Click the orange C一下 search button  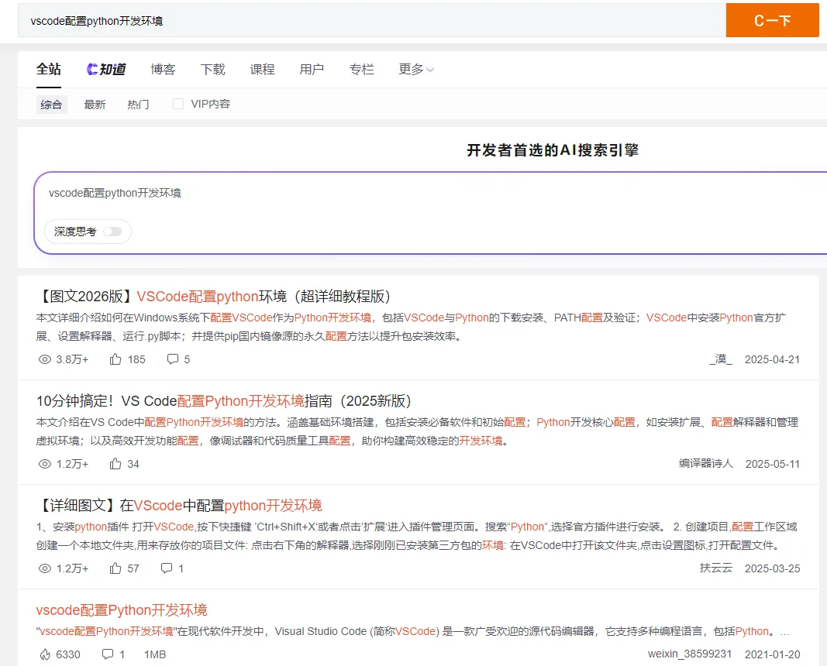772,20
